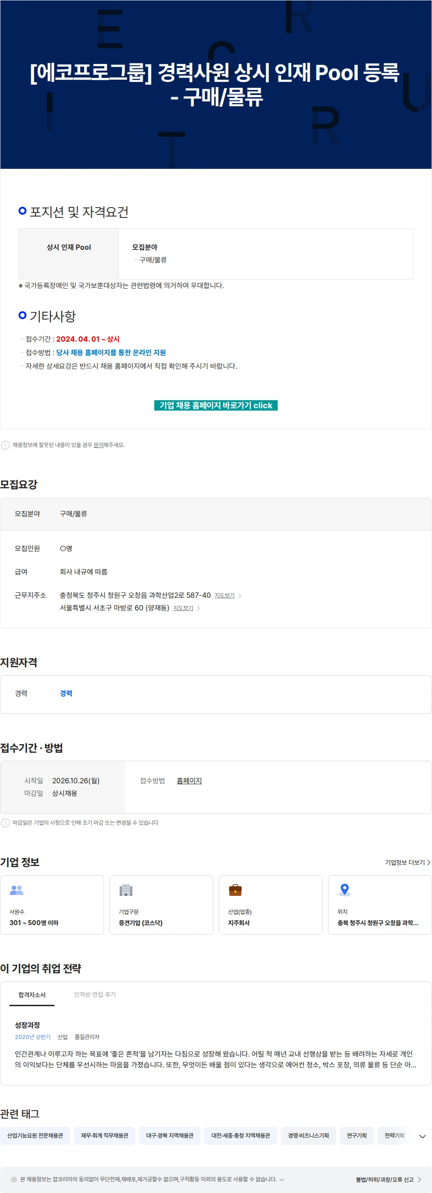Click the 재무·회계 직무채용관 tag

pos(105,1135)
